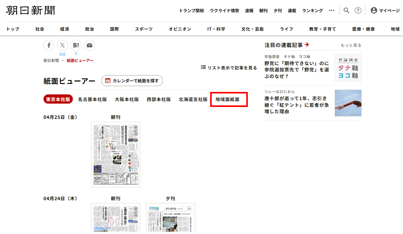Image resolution: width=403 pixels, height=234 pixels.
Task: Share page on X
Action: [63, 45]
